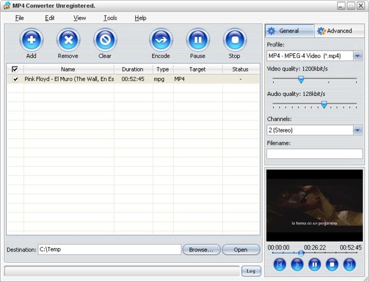Click the Clear list icon

click(x=105, y=40)
